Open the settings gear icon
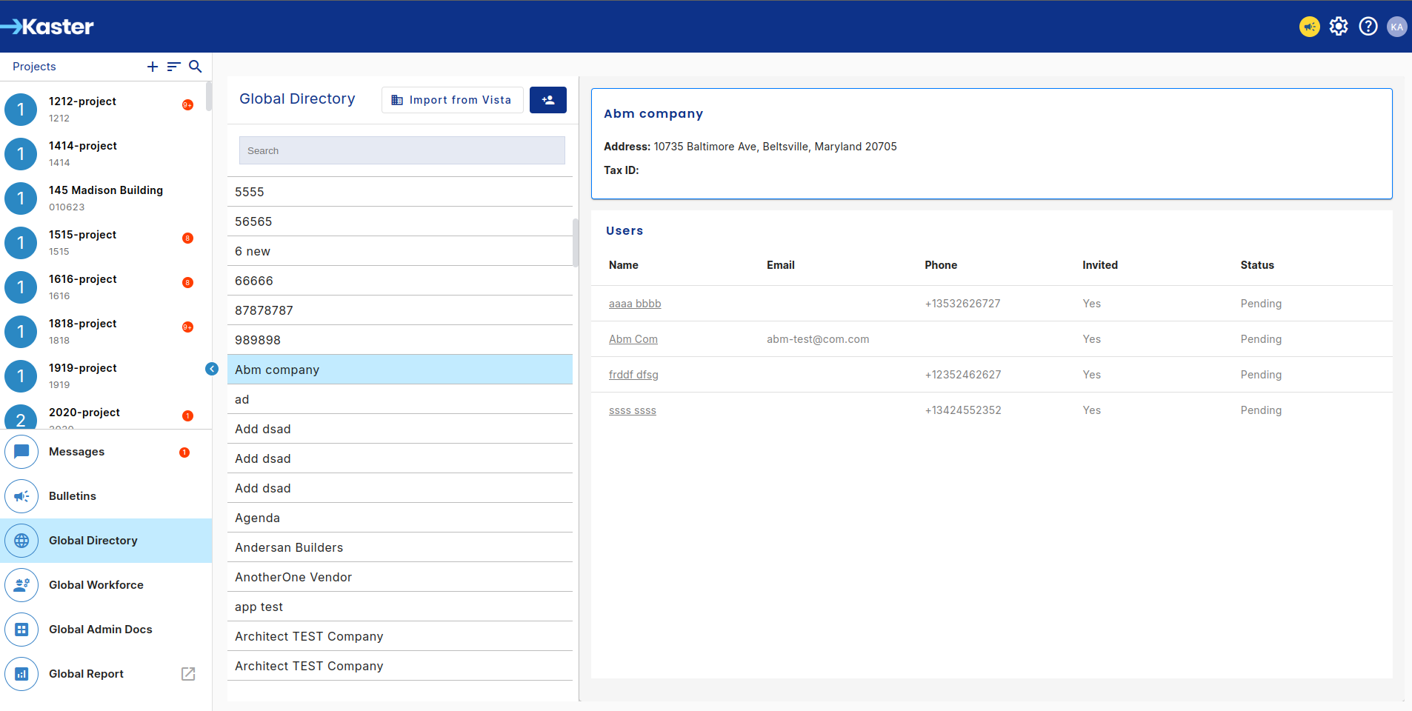The image size is (1412, 711). tap(1338, 27)
